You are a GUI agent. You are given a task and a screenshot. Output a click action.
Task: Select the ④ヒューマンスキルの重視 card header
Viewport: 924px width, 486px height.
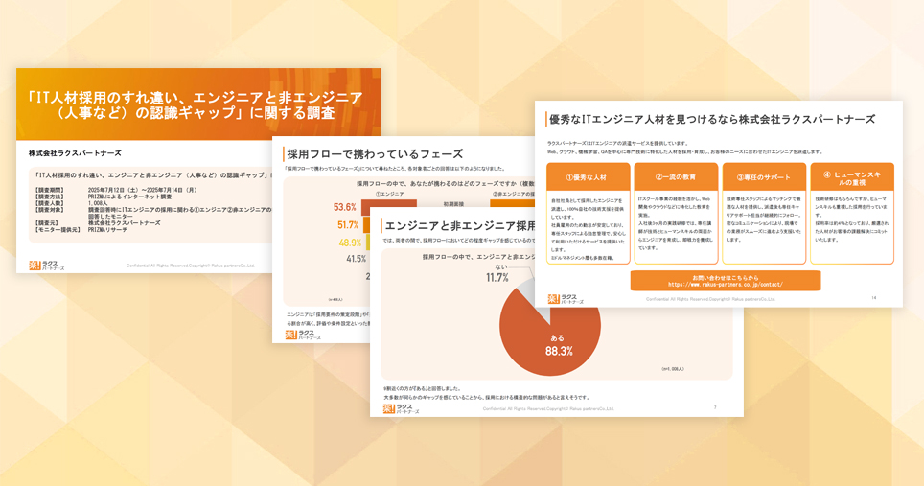pyautogui.click(x=852, y=176)
